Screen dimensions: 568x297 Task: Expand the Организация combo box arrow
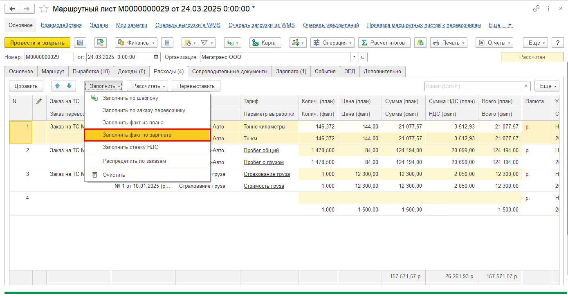click(x=354, y=57)
